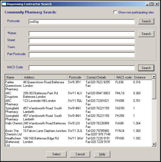Click into the NACS Code field
Image resolution: width=161 pixels, height=162 pixels.
point(82,68)
